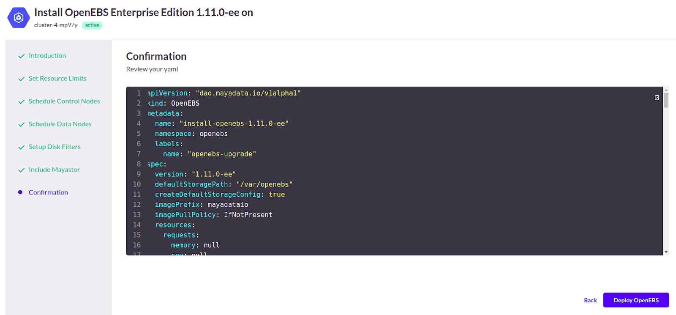Image resolution: width=676 pixels, height=315 pixels.
Task: Click the 'kind: OpenEBS' line
Action: click(174, 103)
